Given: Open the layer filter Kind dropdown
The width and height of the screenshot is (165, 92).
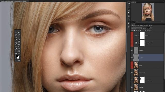Looking at the screenshot, I should 135,26.
